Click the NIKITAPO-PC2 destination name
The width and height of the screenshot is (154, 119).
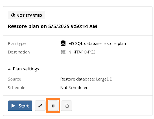(82, 52)
